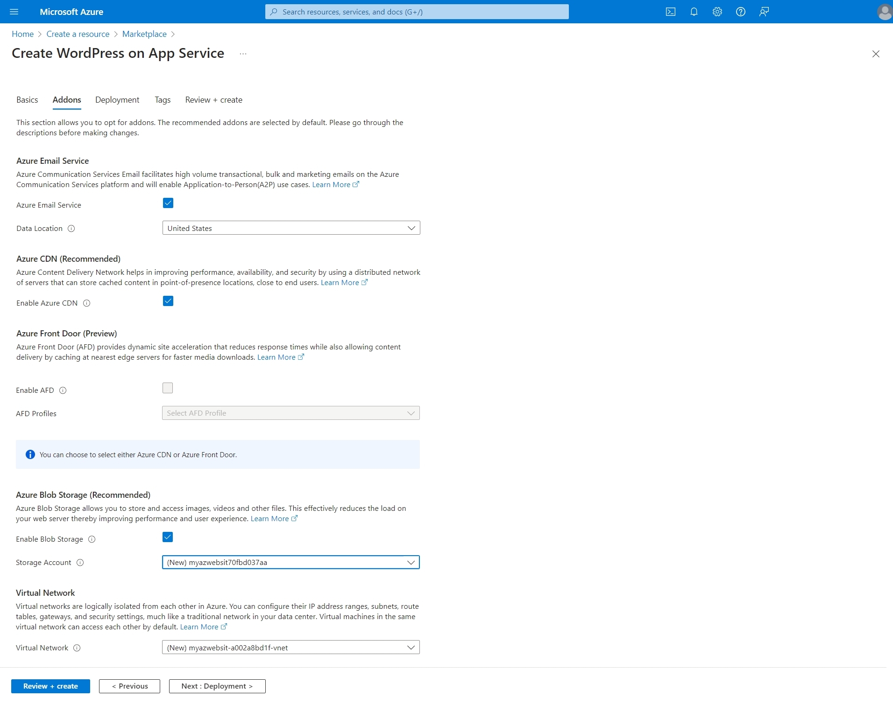Open portal settings gear
The height and width of the screenshot is (704, 893).
(717, 12)
